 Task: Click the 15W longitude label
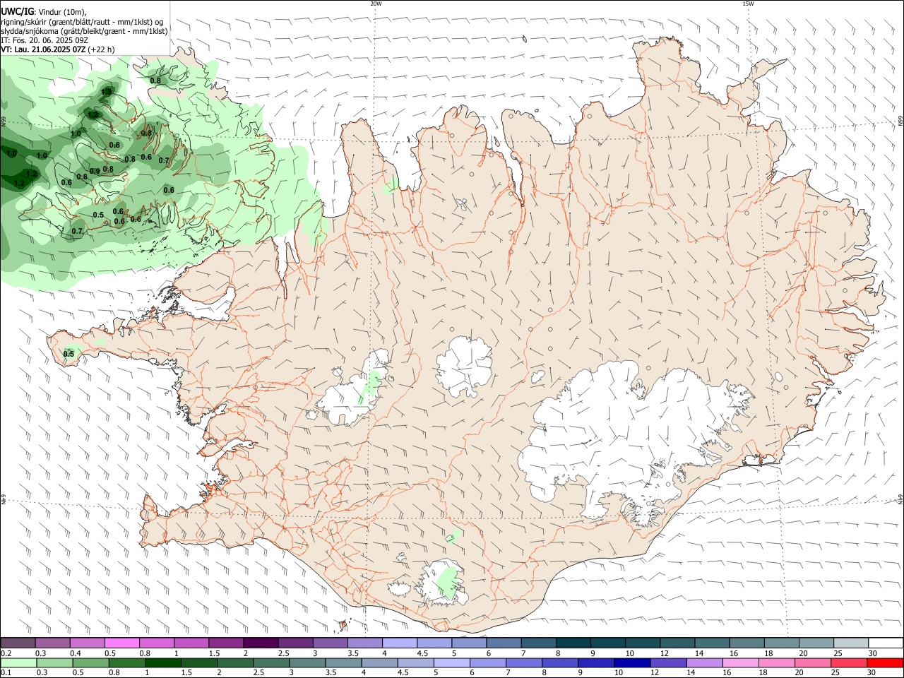(748, 4)
